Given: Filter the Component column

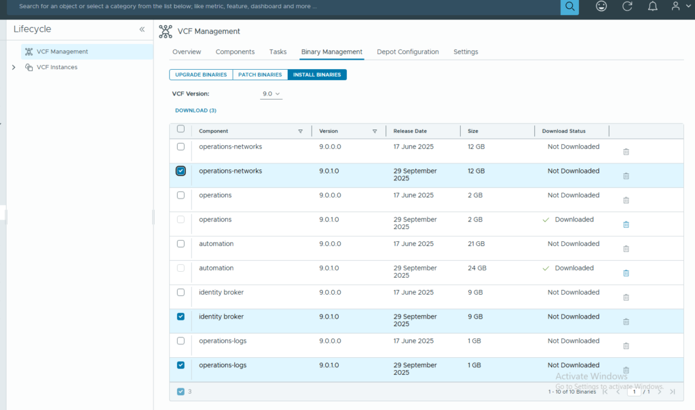Looking at the screenshot, I should (x=301, y=131).
